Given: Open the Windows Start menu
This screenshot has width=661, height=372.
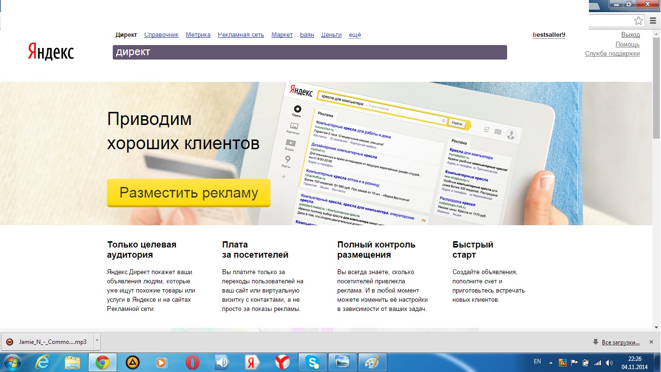Looking at the screenshot, I should 12,362.
